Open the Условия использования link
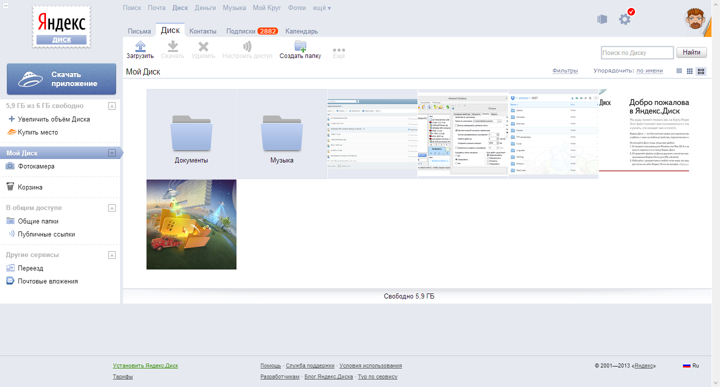 coord(370,365)
